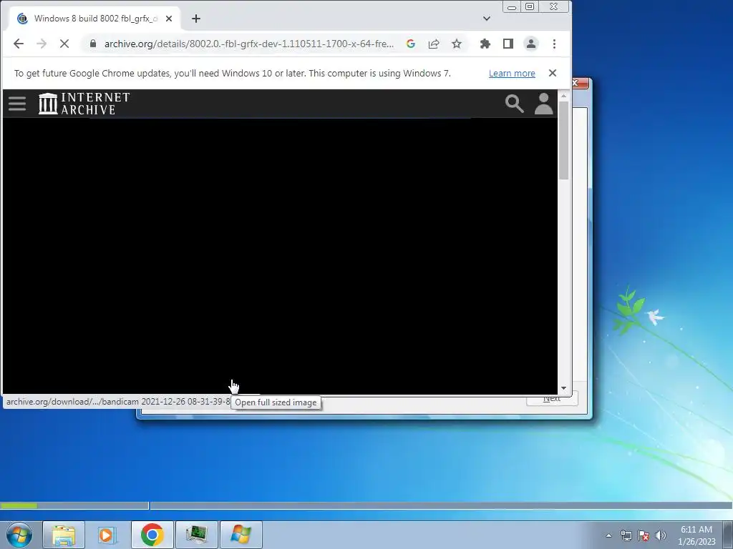This screenshot has width=733, height=549.
Task: Open Internet Archive search
Action: 514,104
